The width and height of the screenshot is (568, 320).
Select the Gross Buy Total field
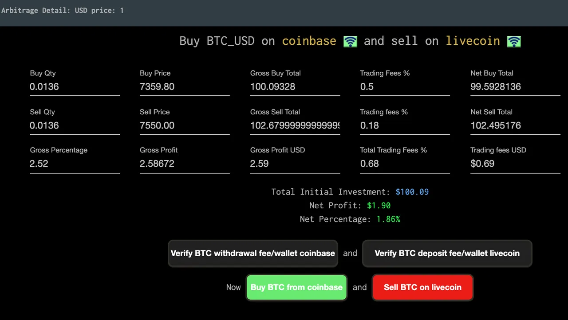coord(295,87)
